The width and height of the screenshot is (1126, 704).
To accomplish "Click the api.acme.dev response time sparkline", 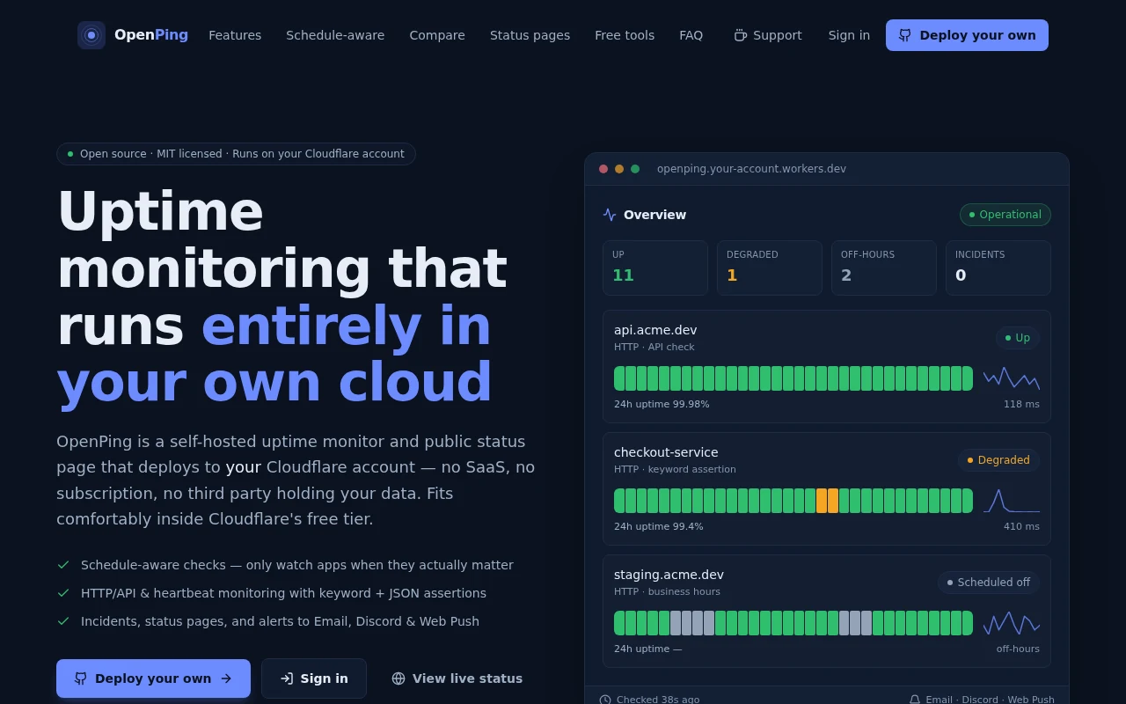I will pyautogui.click(x=1012, y=378).
